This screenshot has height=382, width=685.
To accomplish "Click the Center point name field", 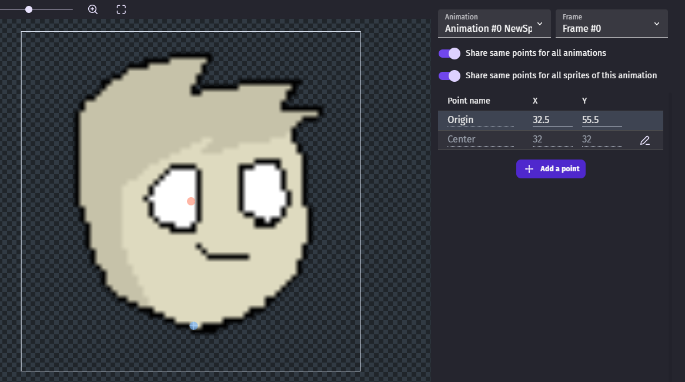I will 480,139.
